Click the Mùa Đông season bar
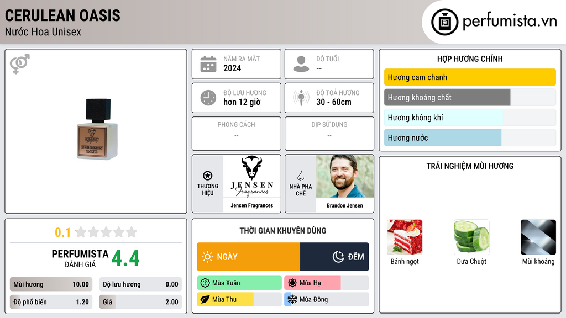Viewport: 566px width, 318px height. 327,299
